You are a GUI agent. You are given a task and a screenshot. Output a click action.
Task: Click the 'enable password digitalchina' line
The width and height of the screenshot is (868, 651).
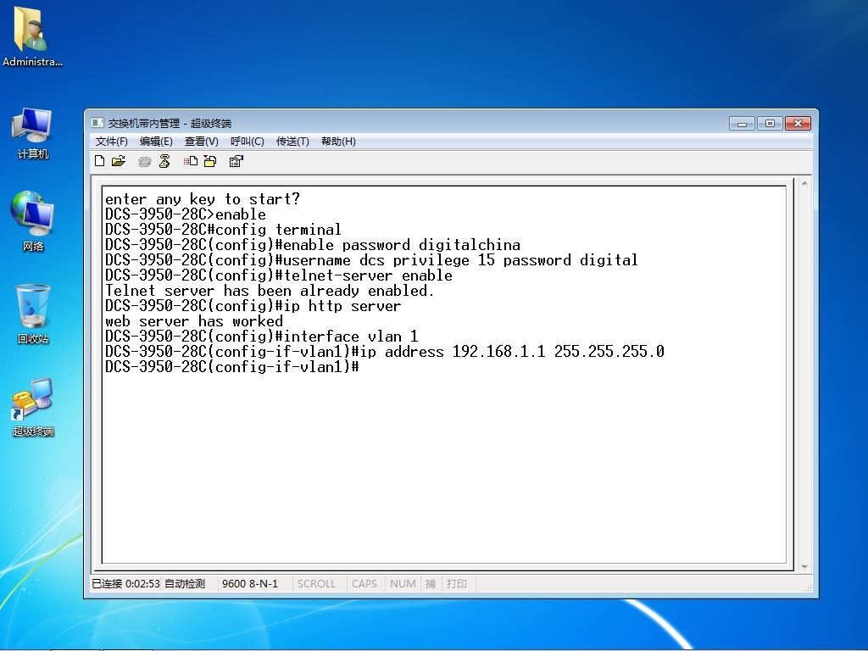313,245
